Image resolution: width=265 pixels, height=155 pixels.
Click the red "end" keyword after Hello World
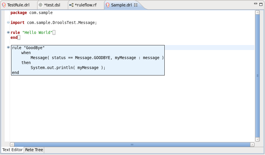[14, 37]
